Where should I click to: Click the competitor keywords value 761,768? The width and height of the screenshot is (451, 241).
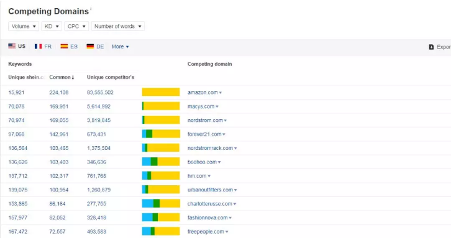click(x=96, y=176)
